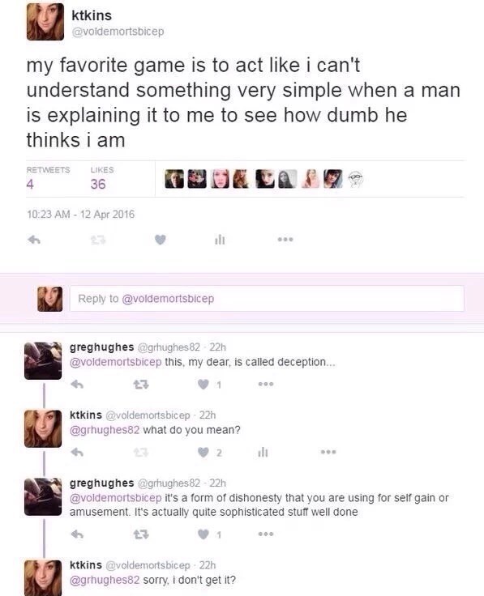The height and width of the screenshot is (596, 484).
Task: Open analytics on 'what do you mean?' tweet
Action: tap(263, 453)
